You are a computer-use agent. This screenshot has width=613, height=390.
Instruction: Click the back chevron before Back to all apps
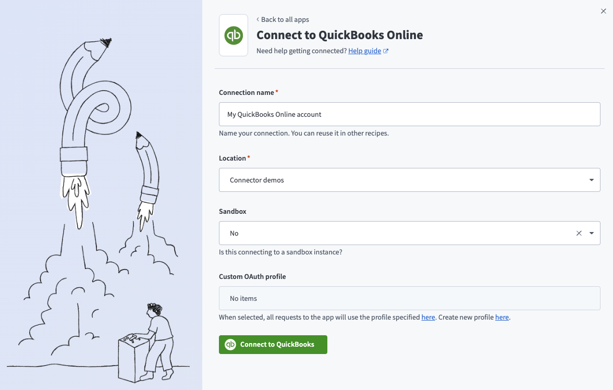pos(256,19)
